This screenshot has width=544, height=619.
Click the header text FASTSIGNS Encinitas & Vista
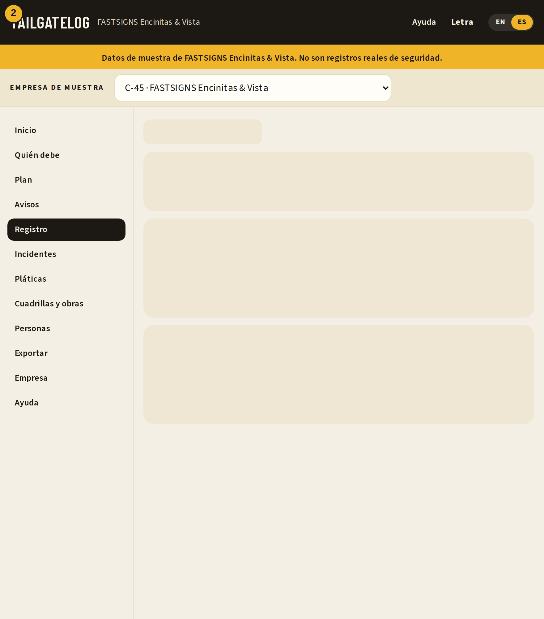(x=149, y=22)
